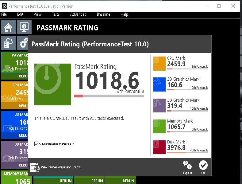Rerun the 2D Mark tile test
Image resolution: width=242 pixels, height=184 pixels.
click(x=15, y=135)
